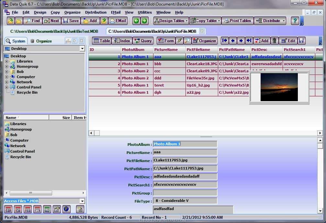Close the PicrFile.MDB tab
This screenshot has width=326, height=223.
[x=202, y=31]
